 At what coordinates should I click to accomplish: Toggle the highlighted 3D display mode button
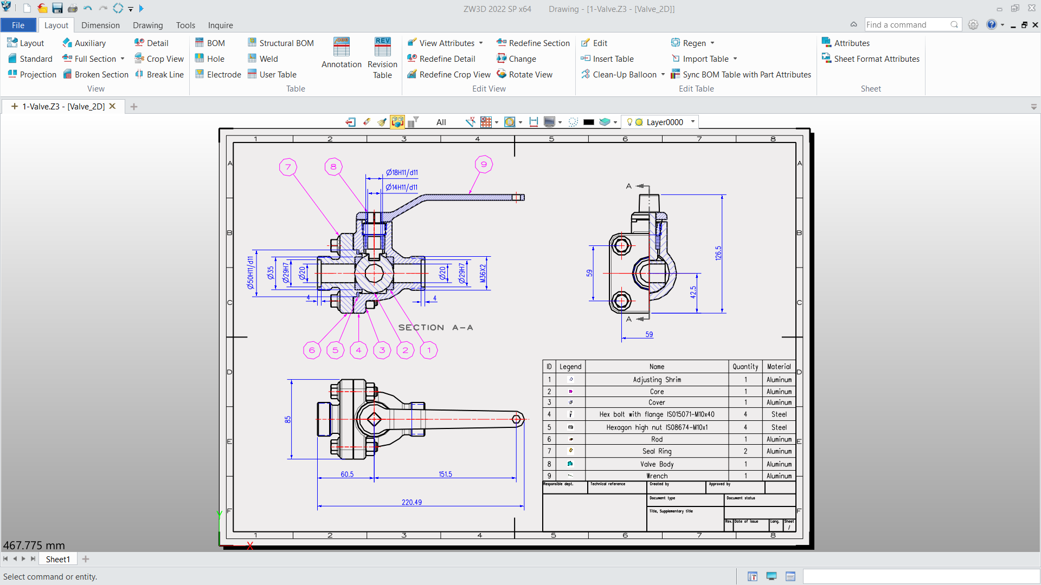(x=398, y=122)
